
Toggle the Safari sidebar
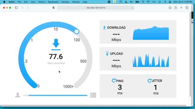(x=16, y=8)
